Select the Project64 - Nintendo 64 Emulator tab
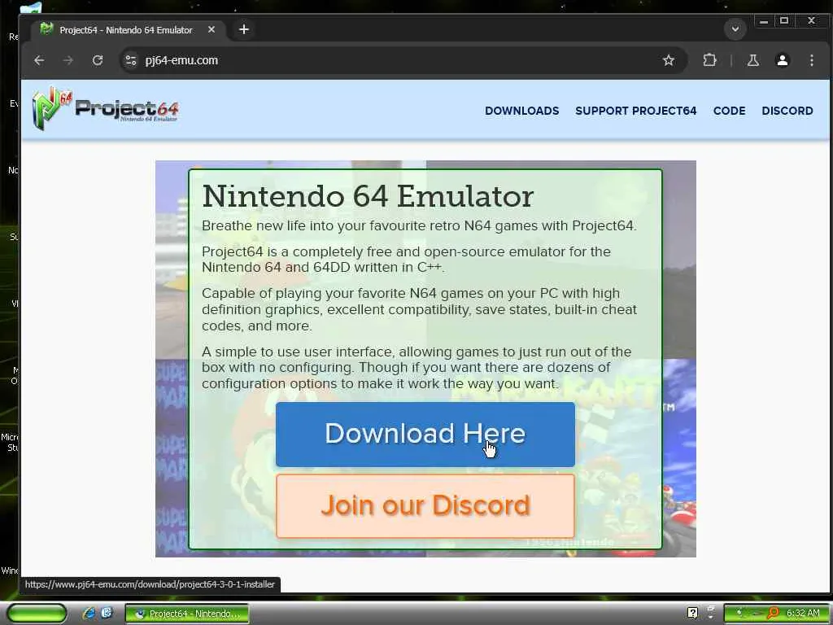This screenshot has height=625, width=833. [126, 30]
